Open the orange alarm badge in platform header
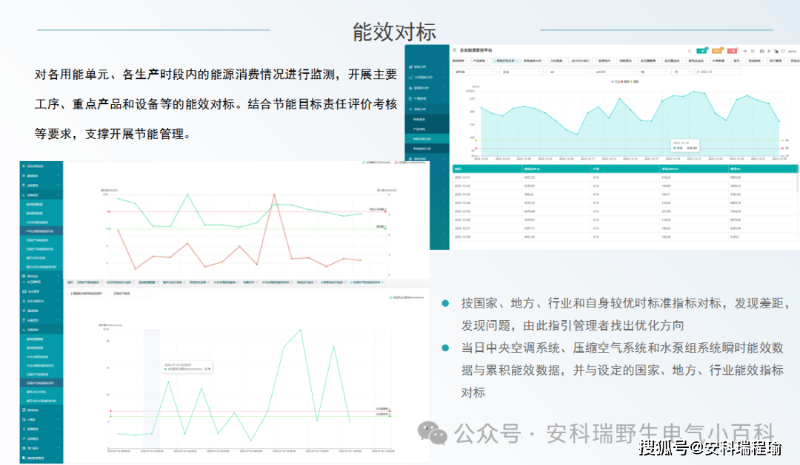The height and width of the screenshot is (465, 800). pos(717,51)
